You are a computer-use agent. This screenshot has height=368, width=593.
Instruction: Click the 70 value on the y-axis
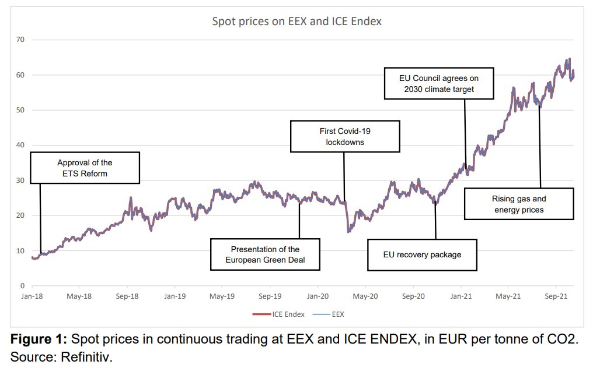tap(20, 40)
